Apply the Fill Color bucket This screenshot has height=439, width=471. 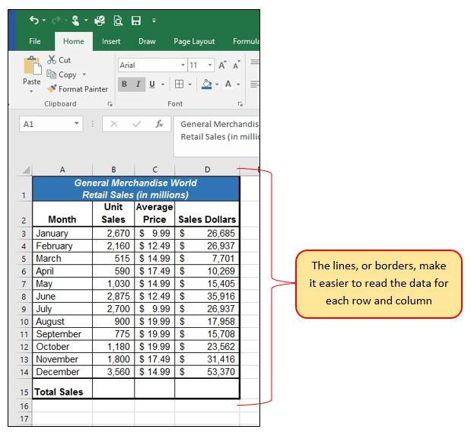click(207, 84)
